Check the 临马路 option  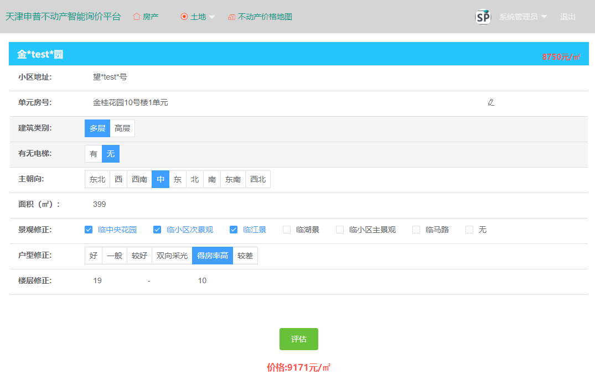click(416, 230)
